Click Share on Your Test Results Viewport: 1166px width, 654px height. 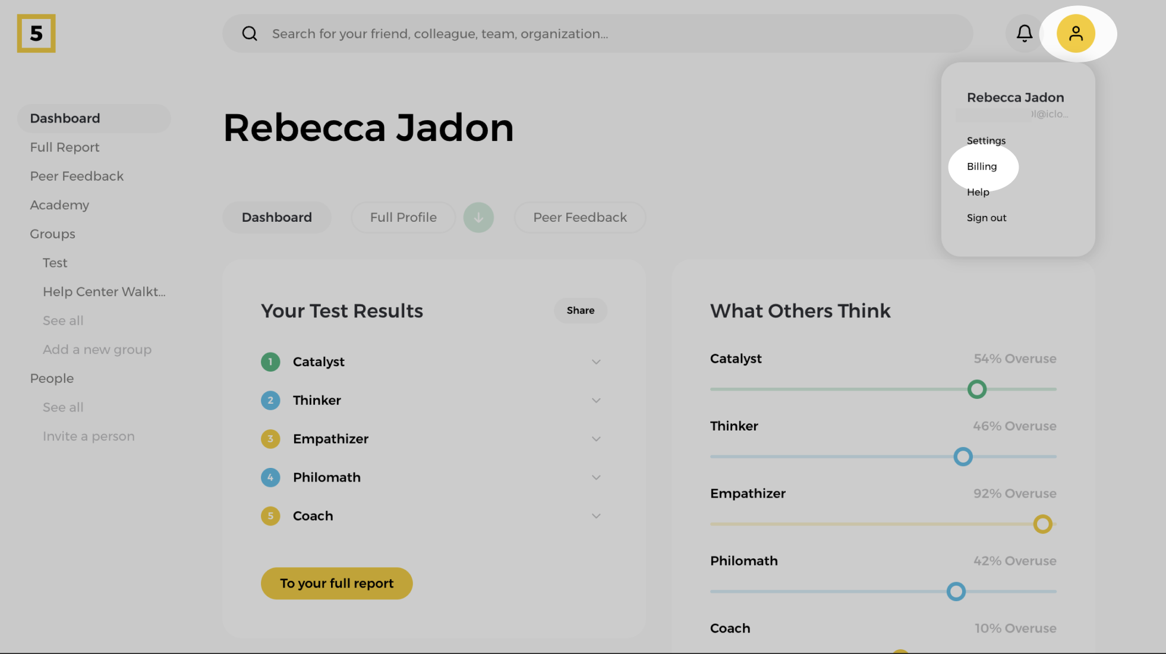point(580,310)
